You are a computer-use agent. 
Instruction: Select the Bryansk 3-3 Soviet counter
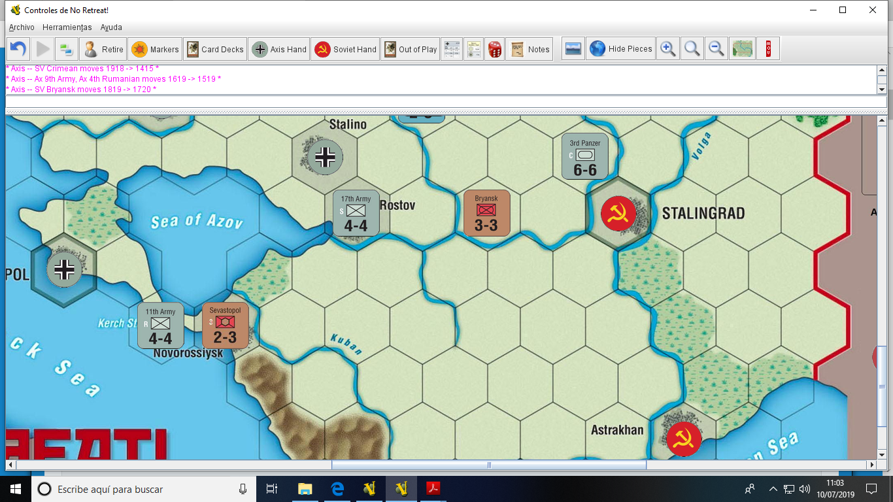coord(486,213)
